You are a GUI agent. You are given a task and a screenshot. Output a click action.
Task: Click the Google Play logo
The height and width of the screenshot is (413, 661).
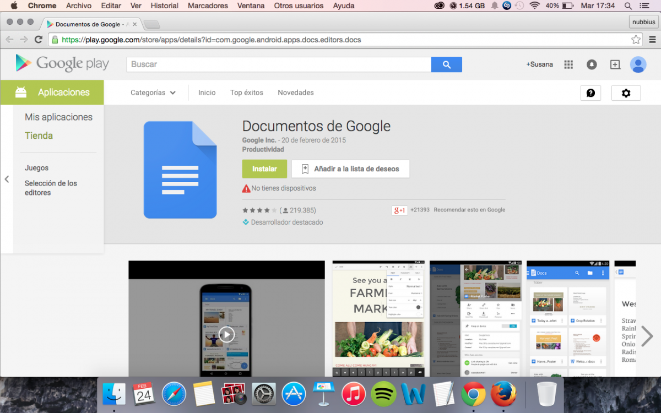point(62,64)
